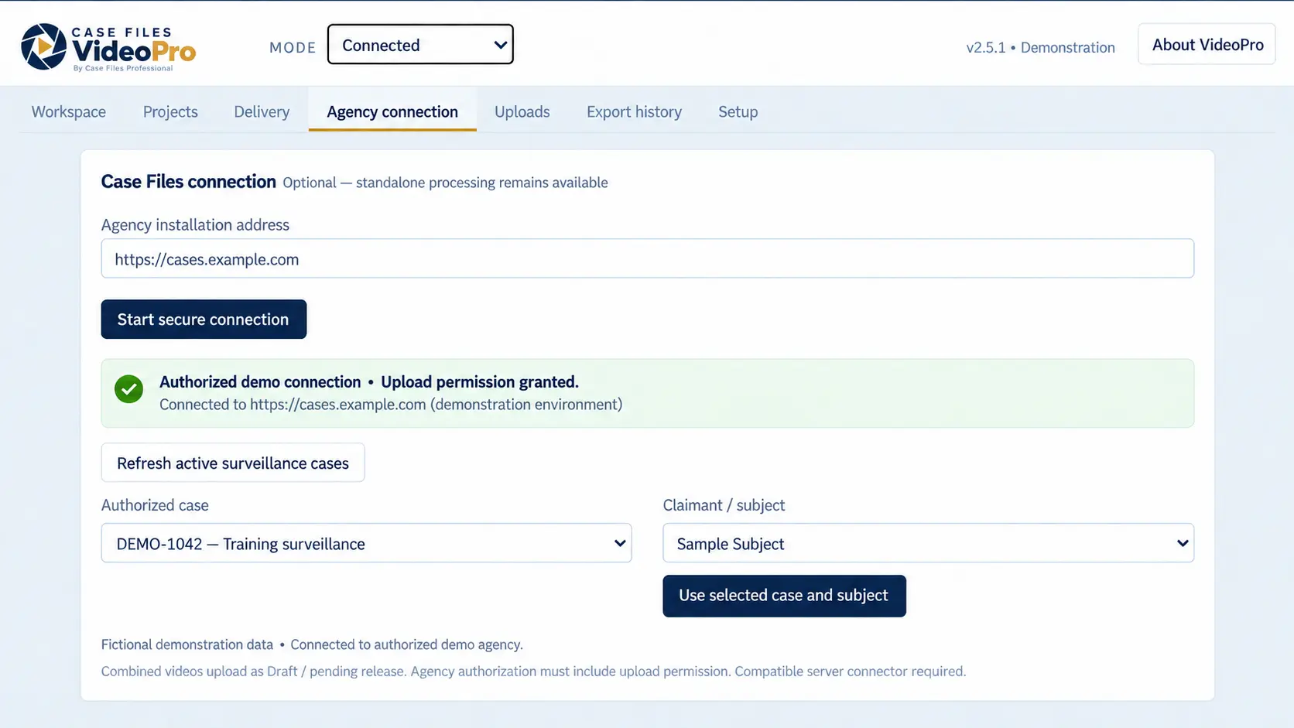
Task: Refresh active surveillance cases
Action: pos(233,463)
